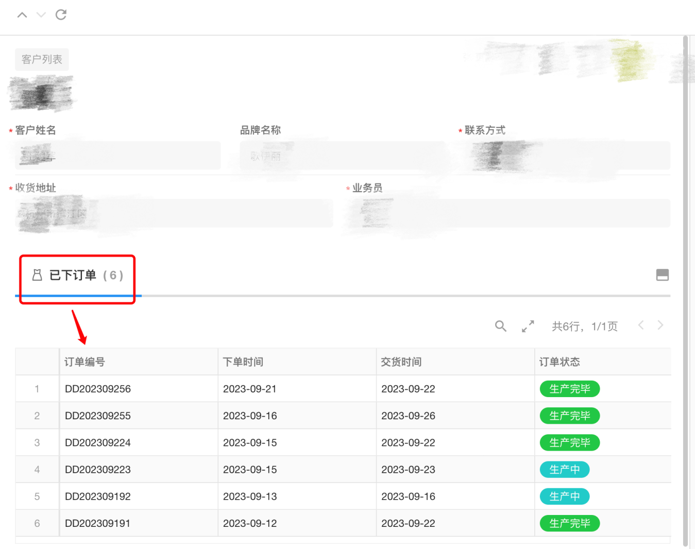Open the 业务员 selection field
Image resolution: width=695 pixels, height=549 pixels.
coord(507,213)
